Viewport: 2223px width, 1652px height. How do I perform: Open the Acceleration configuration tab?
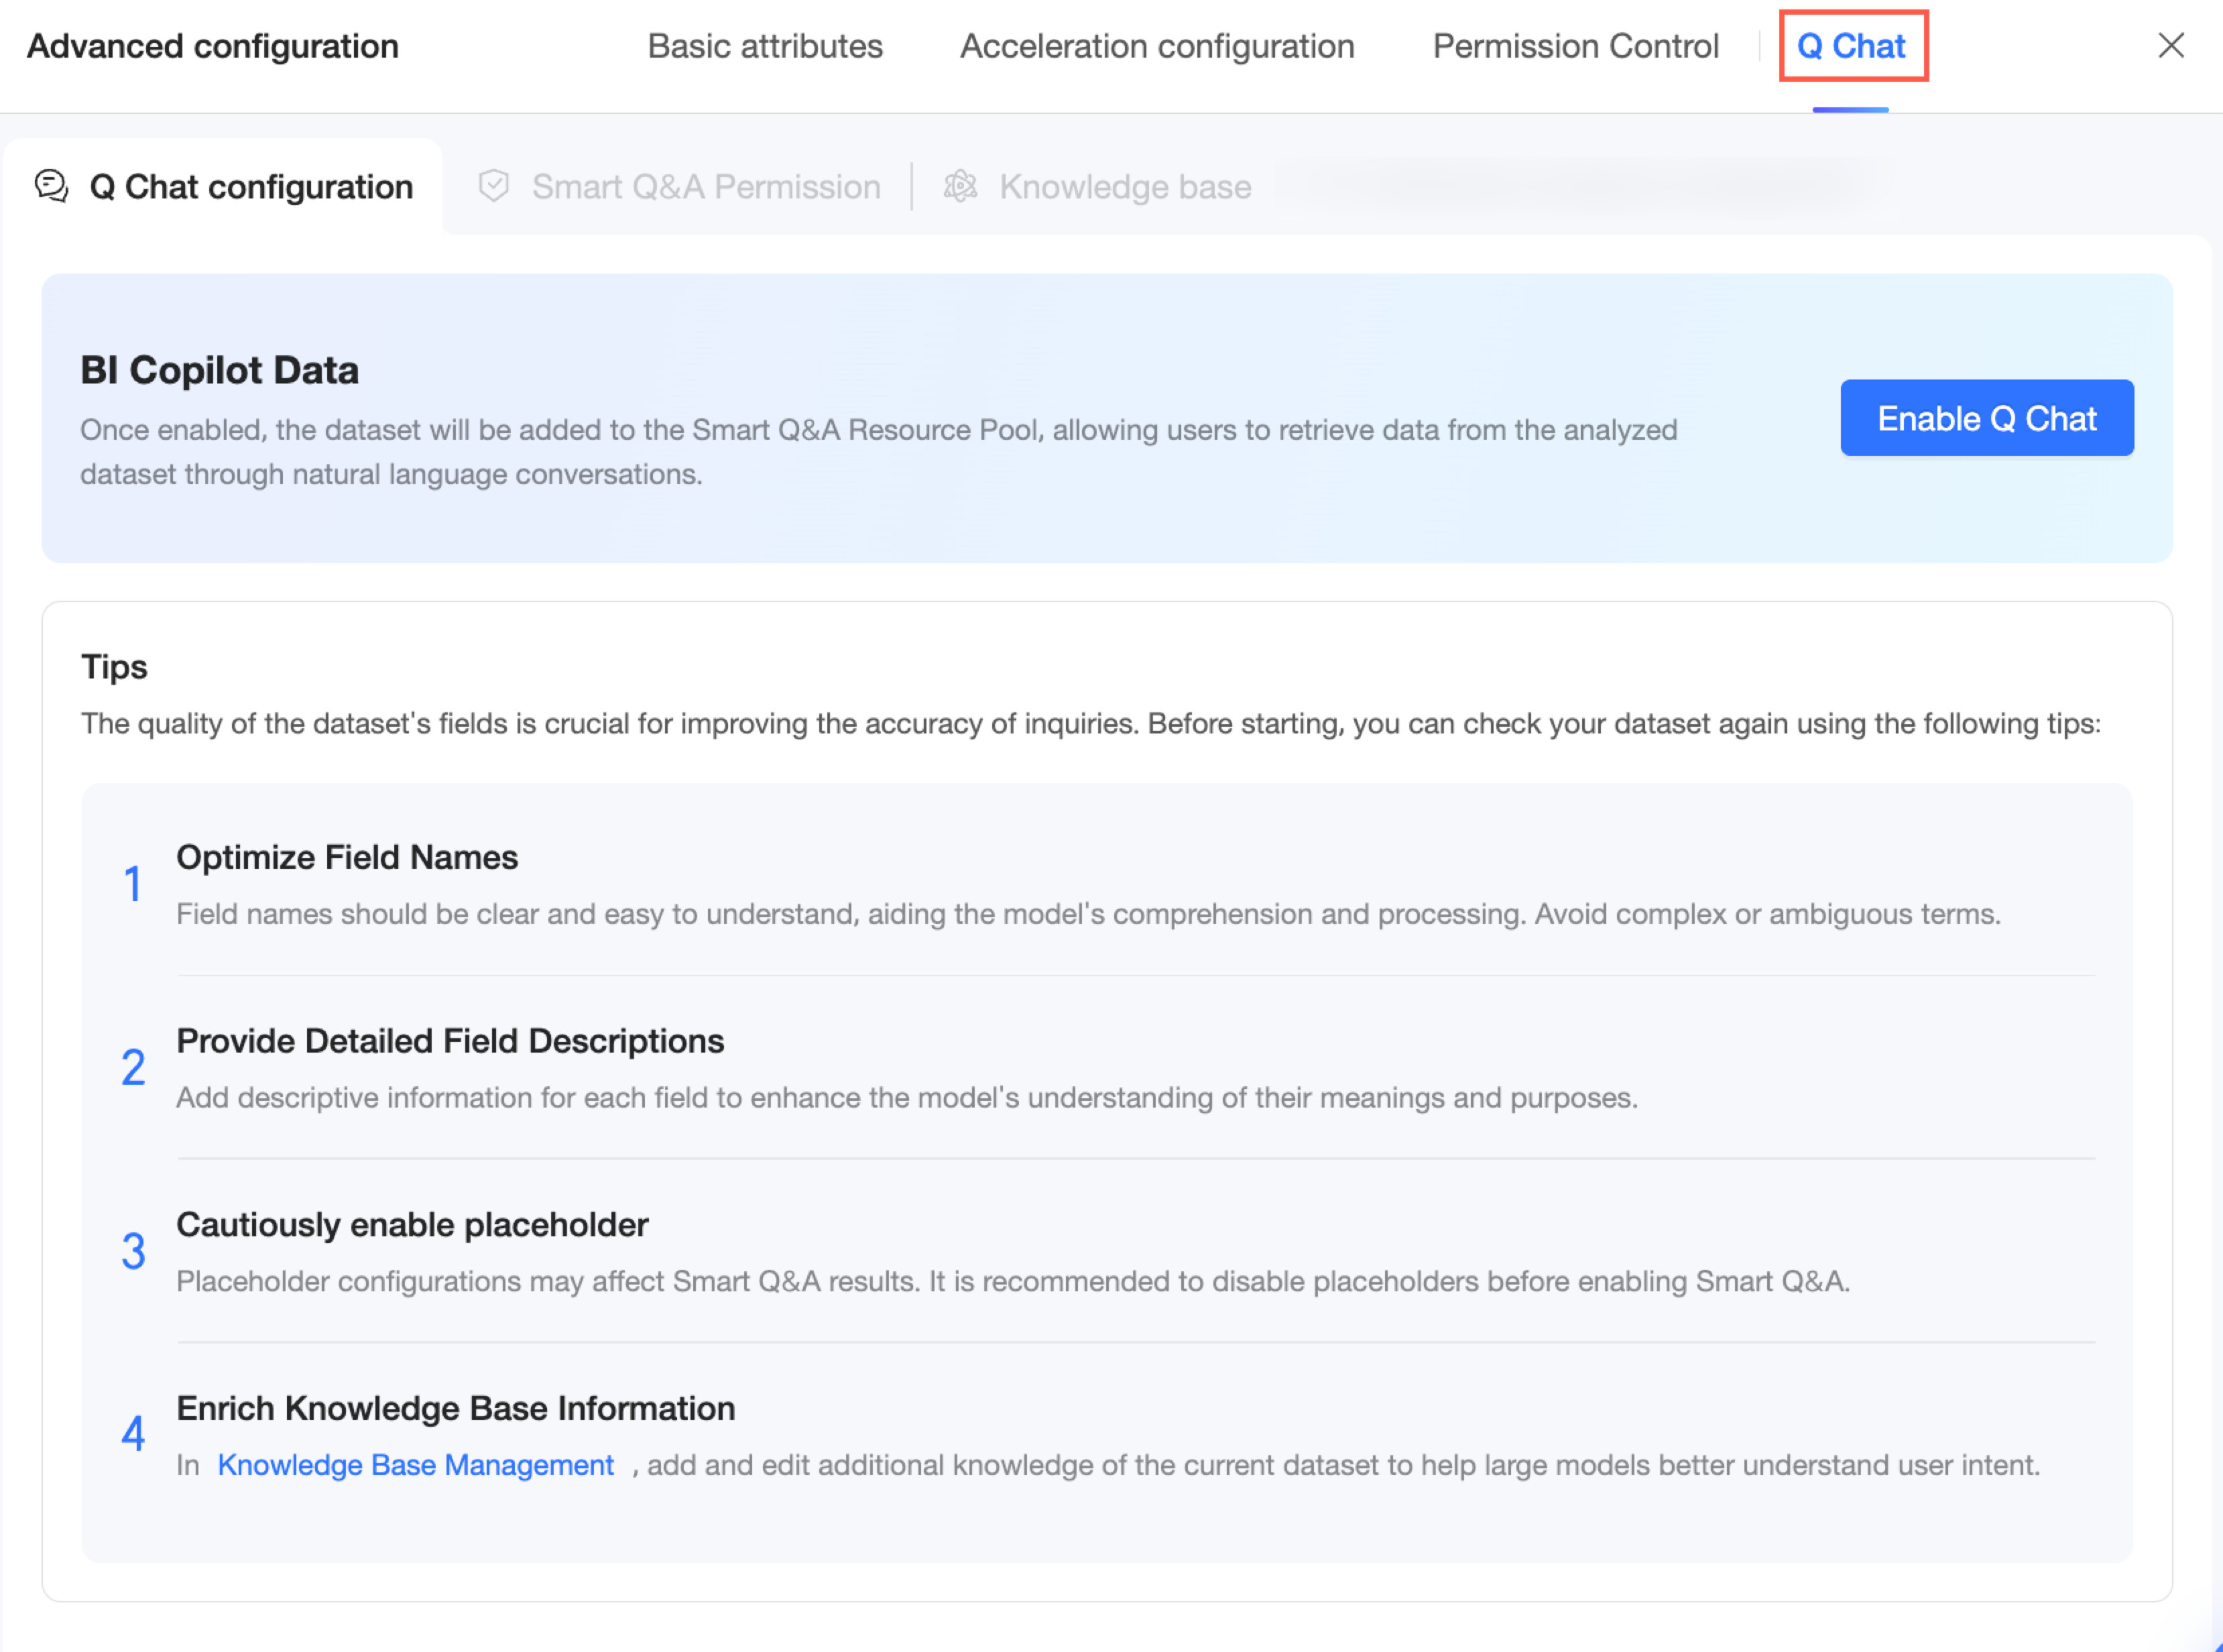(1157, 46)
